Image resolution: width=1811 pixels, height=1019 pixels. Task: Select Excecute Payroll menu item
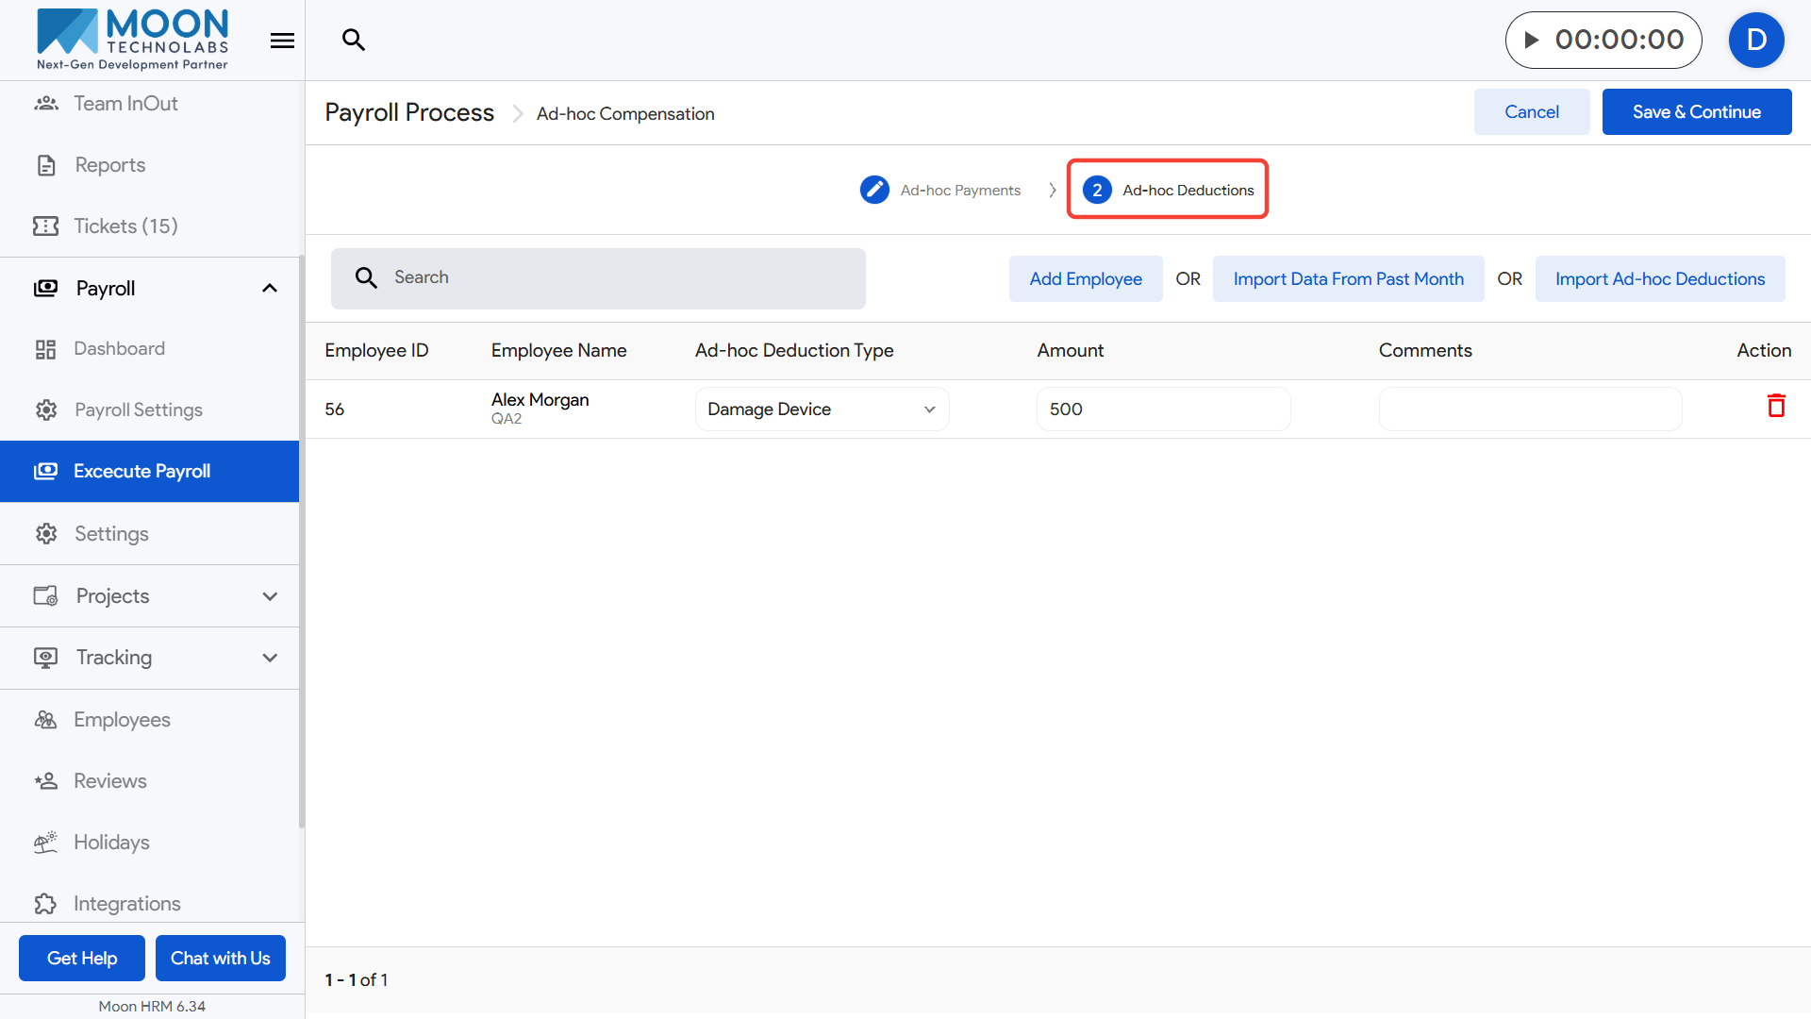click(141, 471)
